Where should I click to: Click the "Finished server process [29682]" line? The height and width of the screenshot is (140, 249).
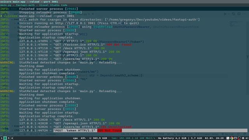pyautogui.click(x=39, y=9)
